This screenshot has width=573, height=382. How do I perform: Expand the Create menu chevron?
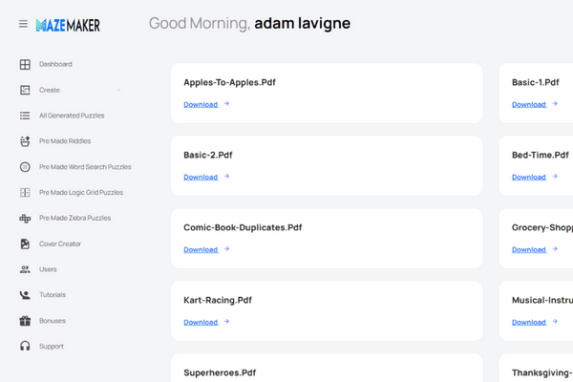coord(118,90)
